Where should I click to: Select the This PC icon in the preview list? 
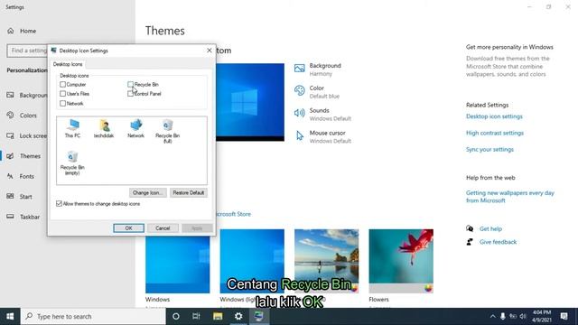point(72,128)
